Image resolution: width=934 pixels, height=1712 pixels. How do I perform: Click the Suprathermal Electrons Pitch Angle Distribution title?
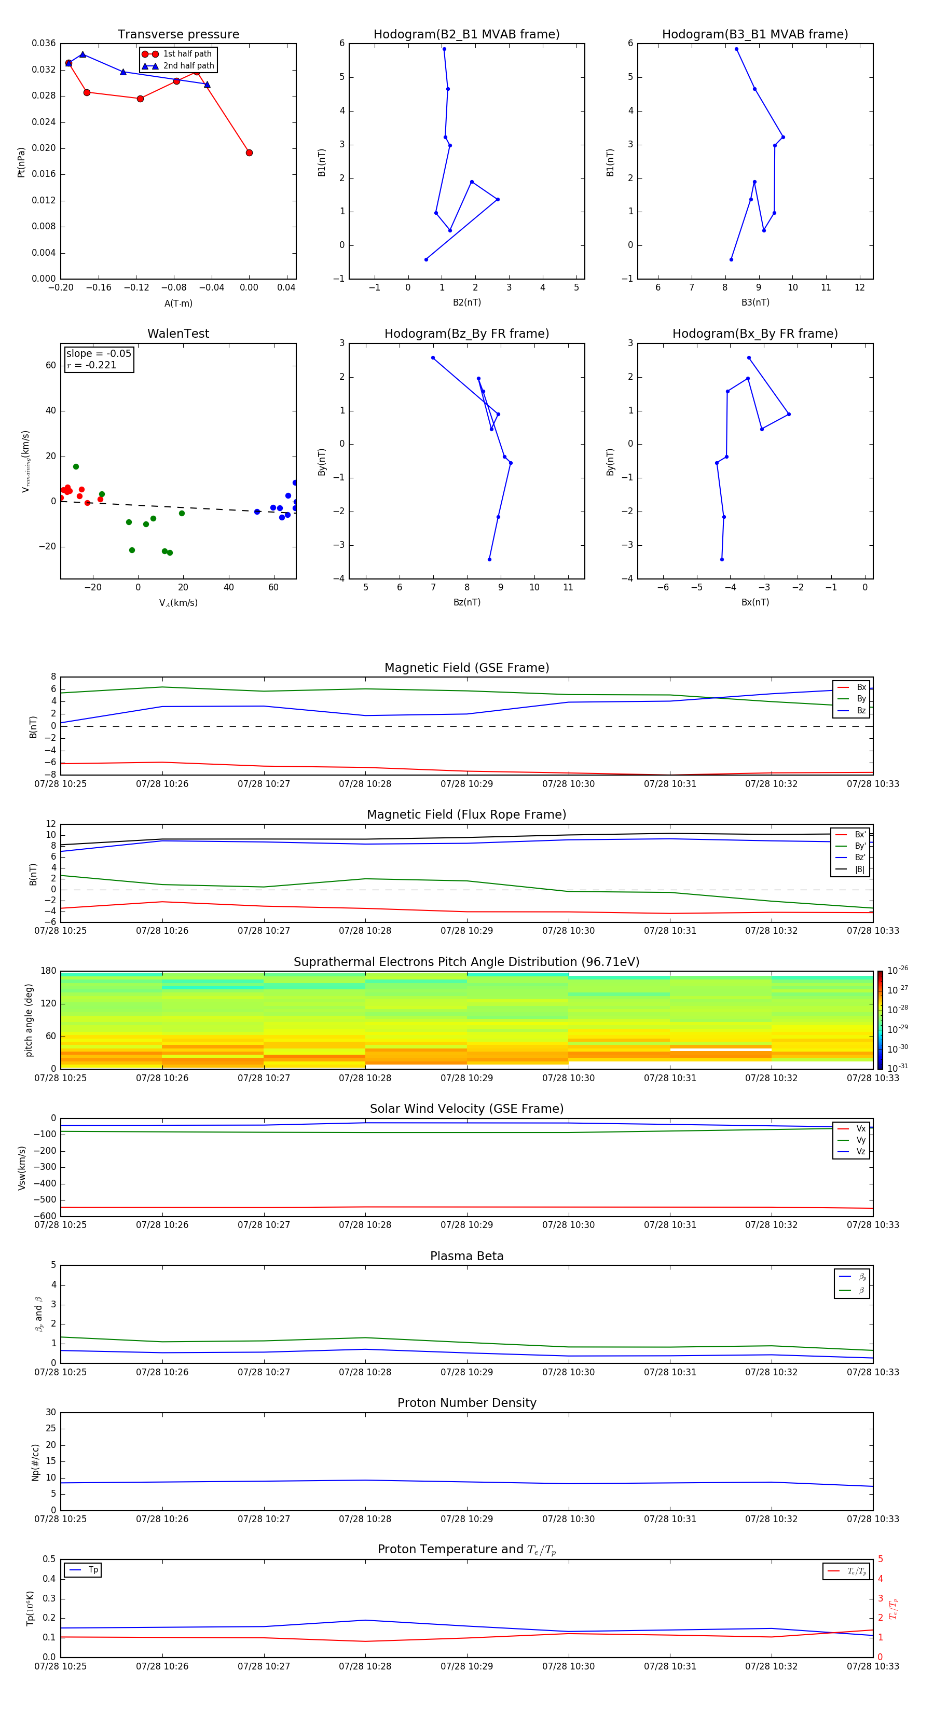(x=466, y=962)
